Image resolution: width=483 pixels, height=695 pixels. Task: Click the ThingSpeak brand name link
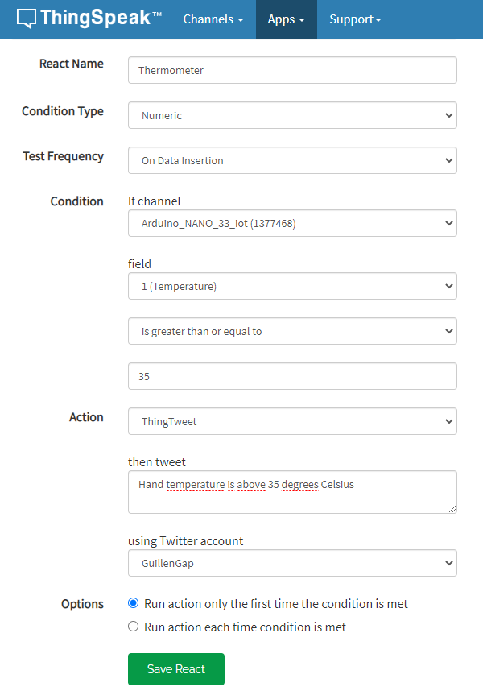click(100, 19)
